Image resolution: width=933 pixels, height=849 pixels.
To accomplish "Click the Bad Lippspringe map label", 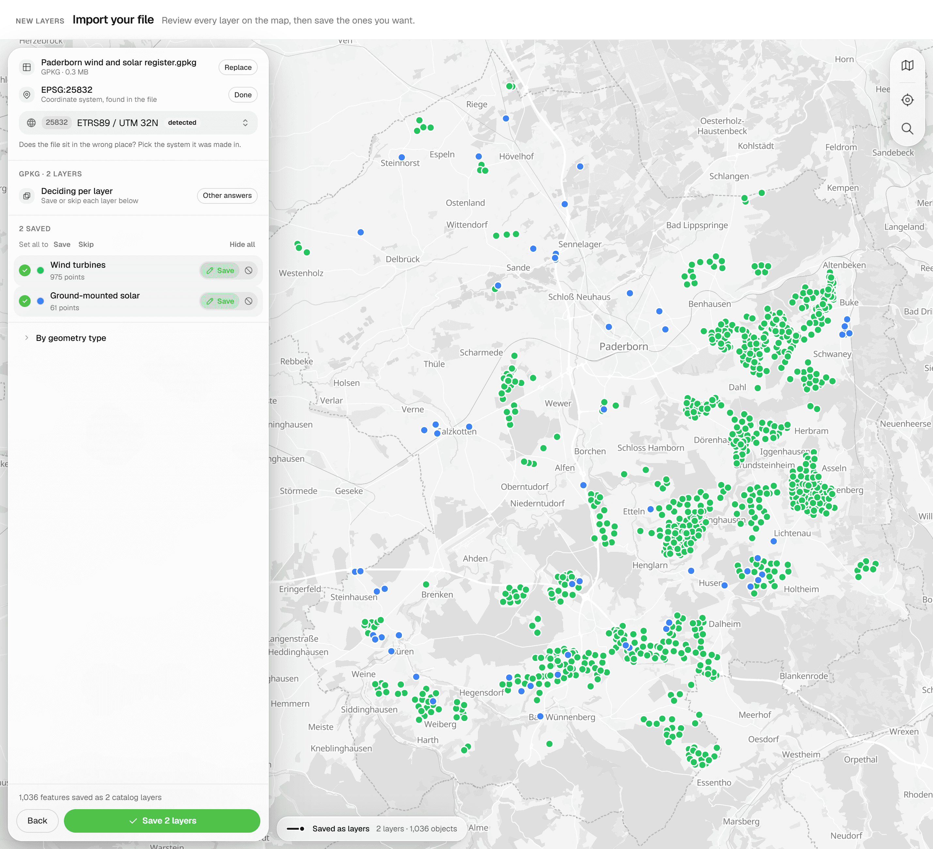I will pos(697,225).
